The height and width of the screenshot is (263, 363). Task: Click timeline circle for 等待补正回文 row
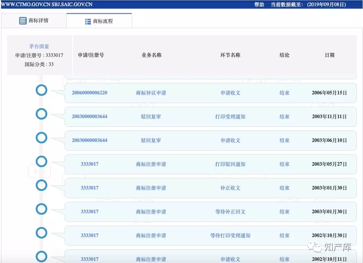(41, 209)
